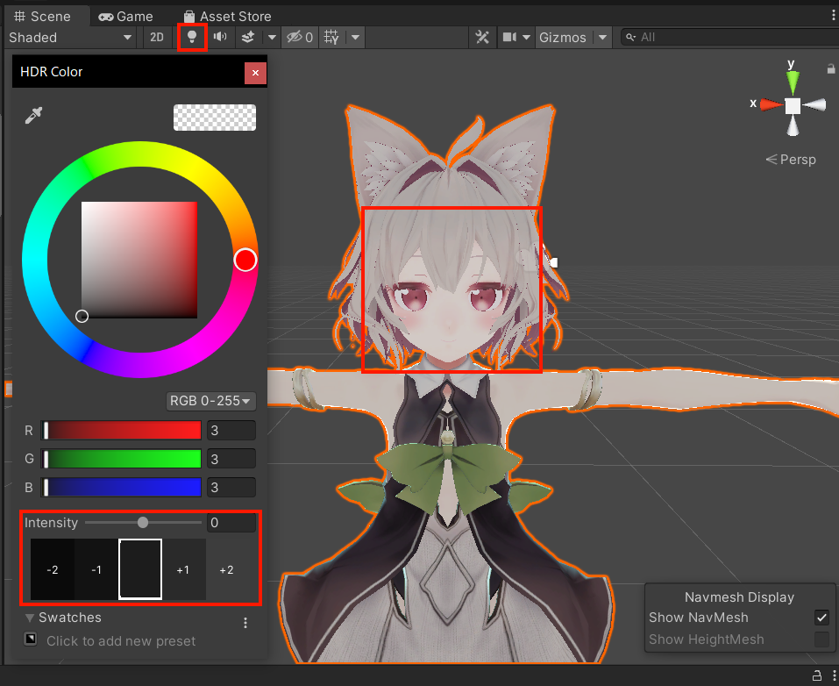839x686 pixels.
Task: Select the eyedropper color picker tool
Action: coord(33,115)
